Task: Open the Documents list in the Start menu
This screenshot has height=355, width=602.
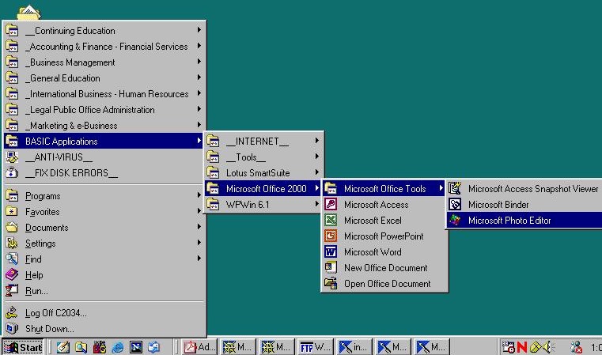Action: coord(104,227)
